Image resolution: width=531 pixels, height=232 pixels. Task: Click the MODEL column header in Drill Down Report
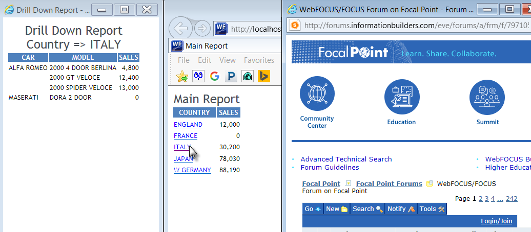click(x=83, y=57)
